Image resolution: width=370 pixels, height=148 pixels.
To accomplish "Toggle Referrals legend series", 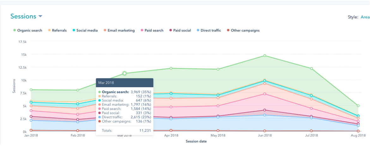I will pos(57,30).
